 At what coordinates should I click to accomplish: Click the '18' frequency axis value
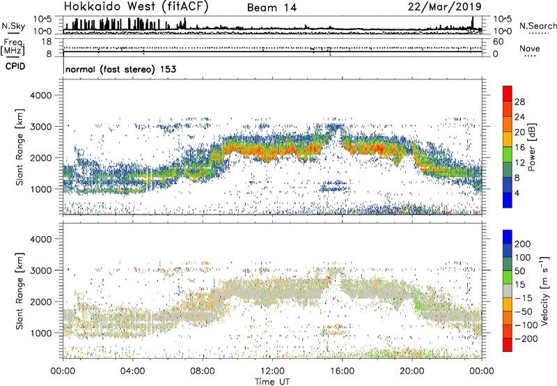tap(46, 42)
